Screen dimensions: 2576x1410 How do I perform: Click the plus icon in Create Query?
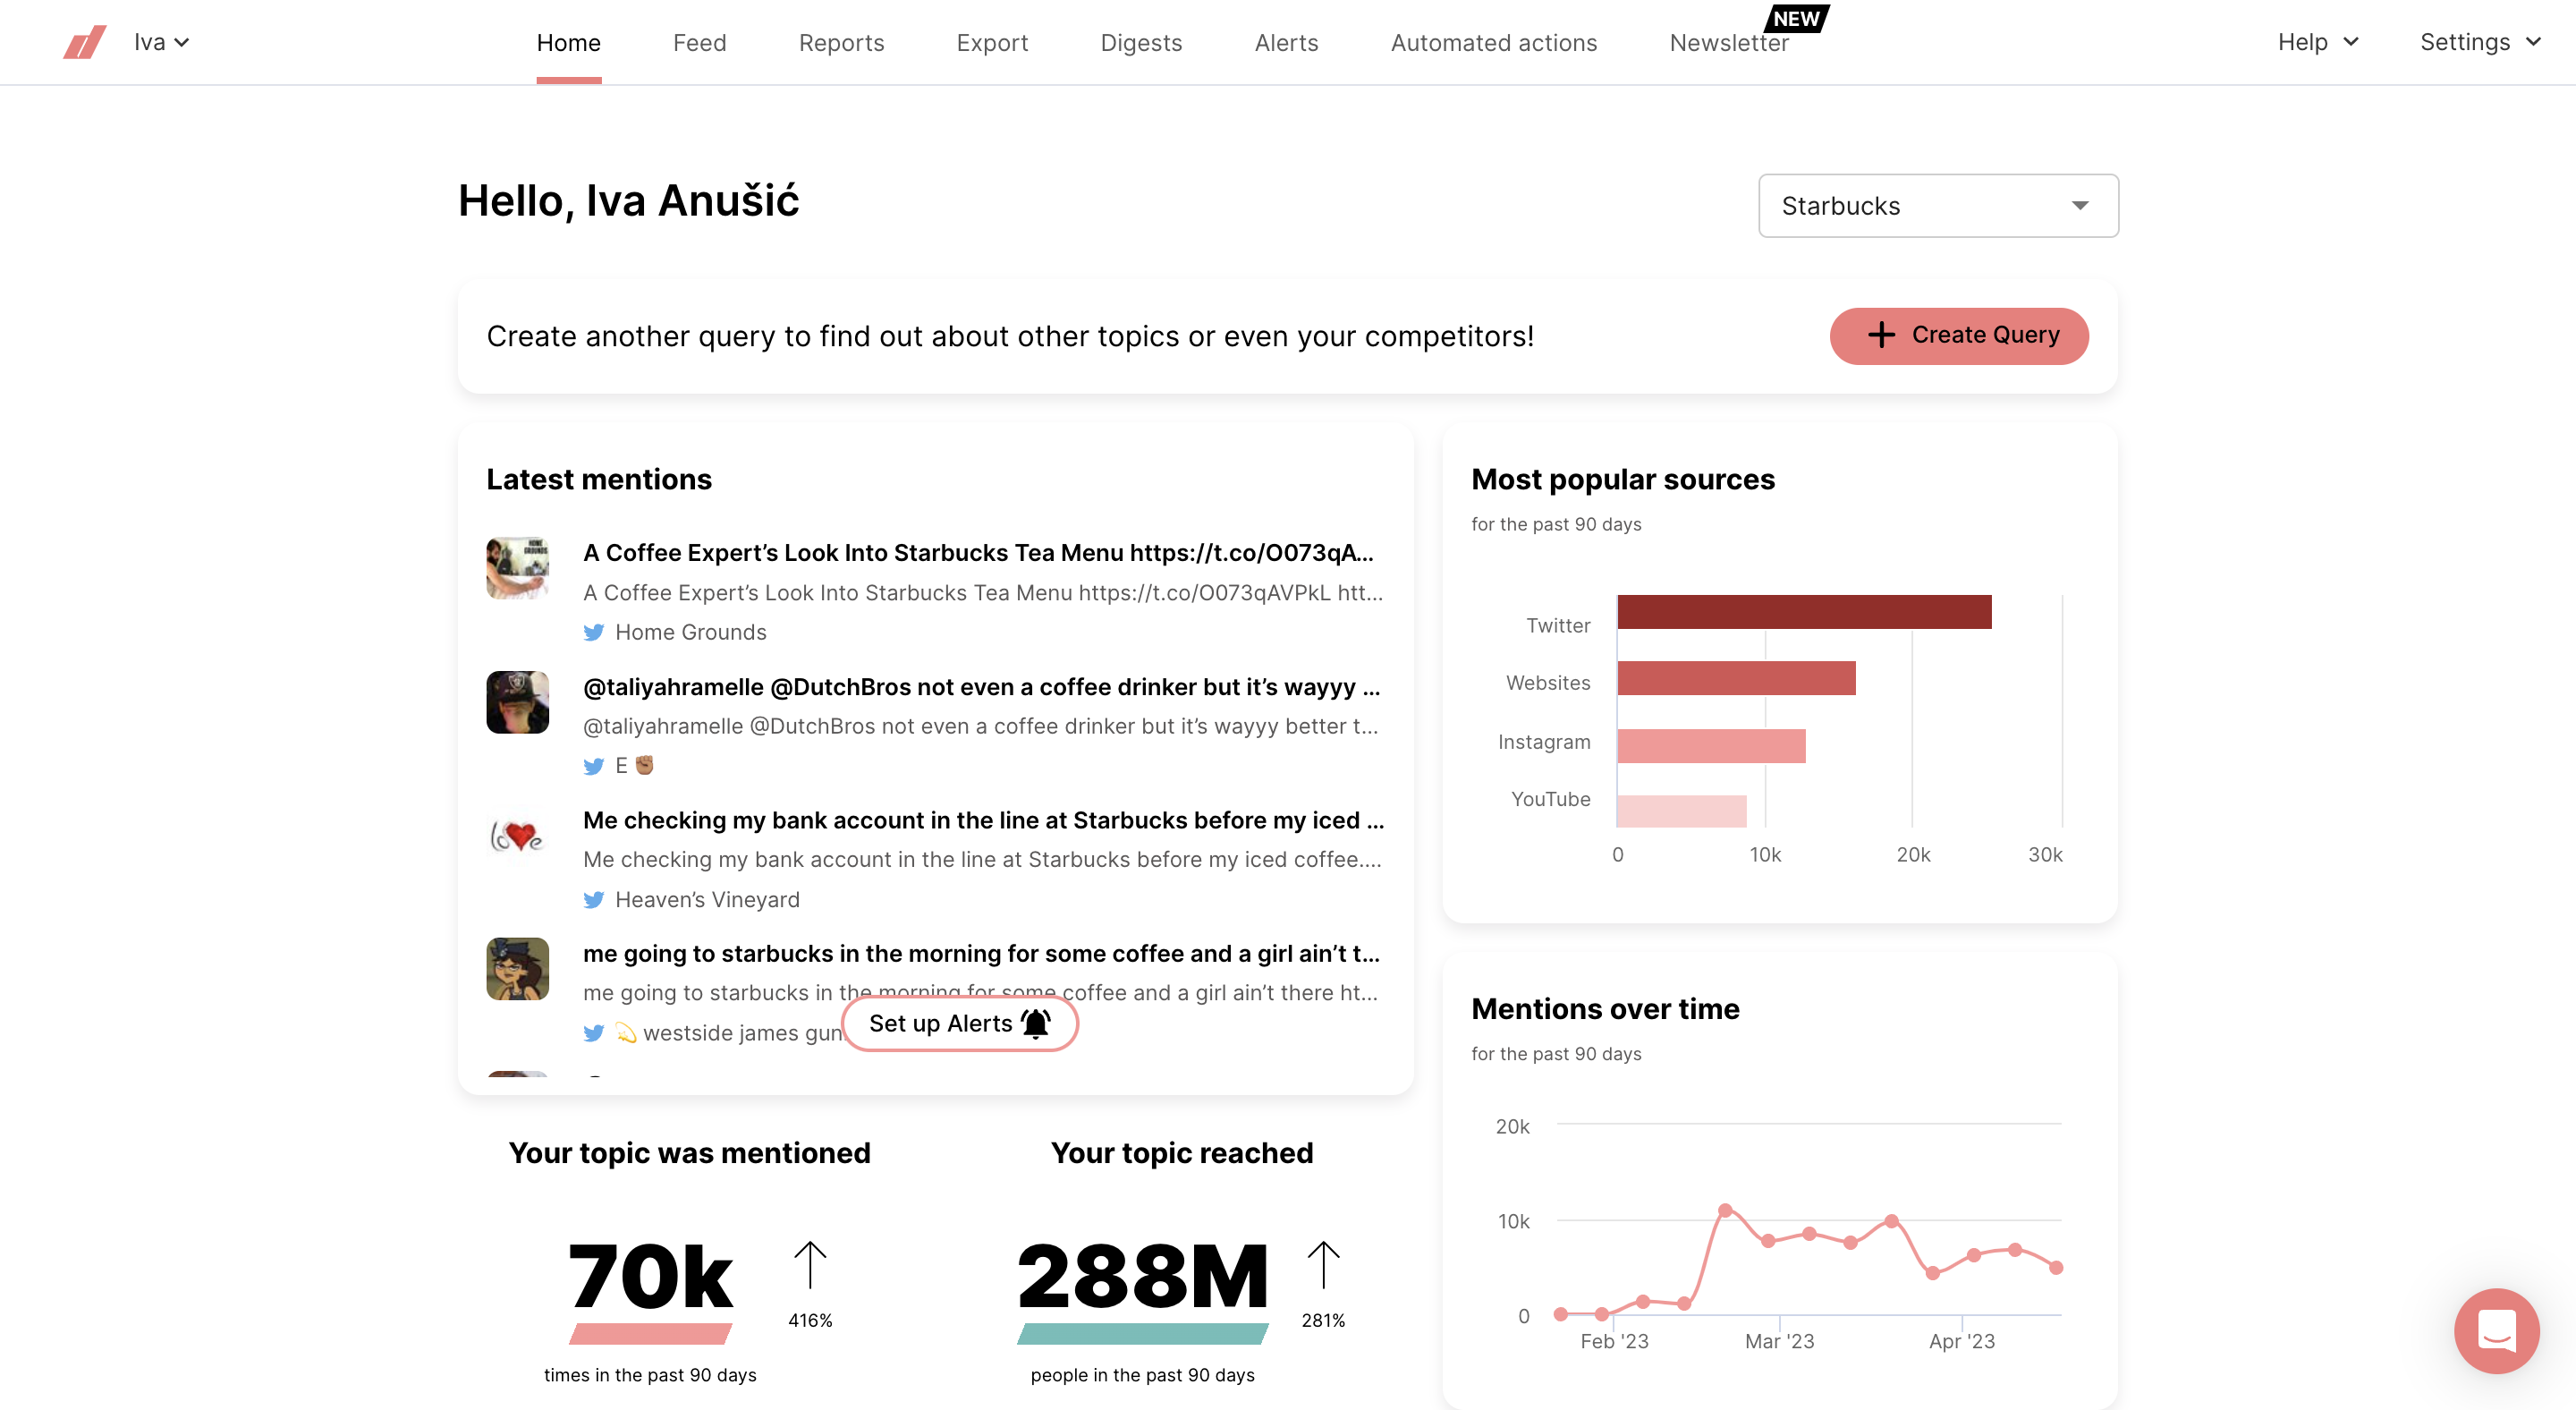click(x=1881, y=335)
